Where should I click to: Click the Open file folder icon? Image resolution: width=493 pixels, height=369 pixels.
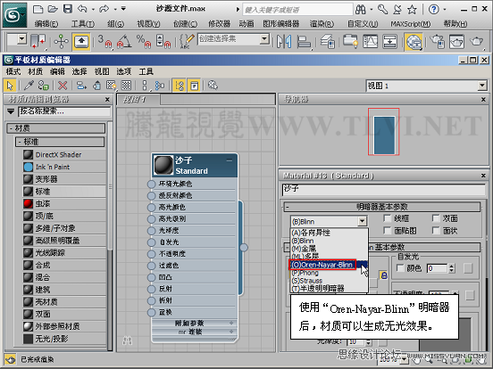pos(53,9)
